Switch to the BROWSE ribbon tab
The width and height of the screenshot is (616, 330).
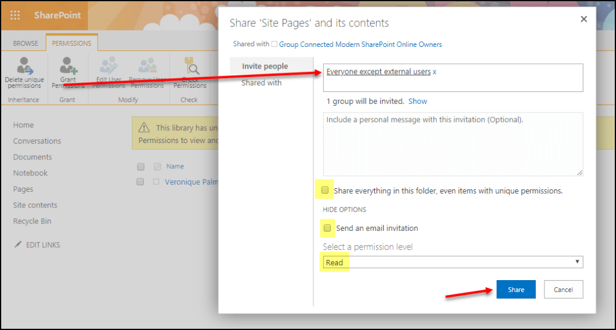point(25,43)
